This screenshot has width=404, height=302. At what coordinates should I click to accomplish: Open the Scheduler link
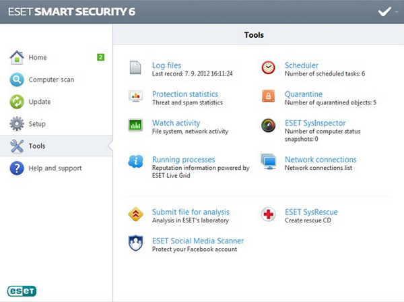pos(302,65)
